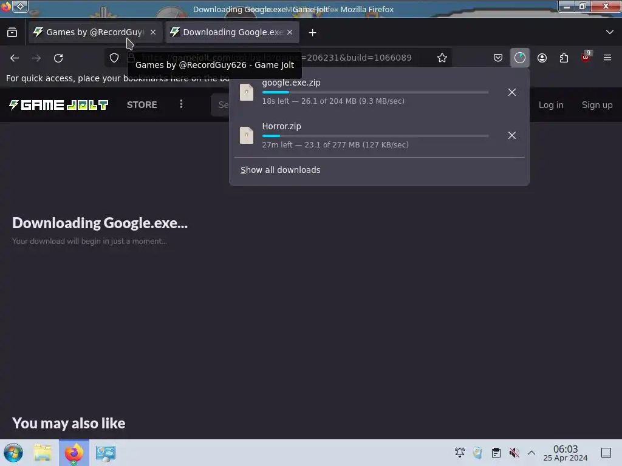Open the file manager from taskbar

43,453
